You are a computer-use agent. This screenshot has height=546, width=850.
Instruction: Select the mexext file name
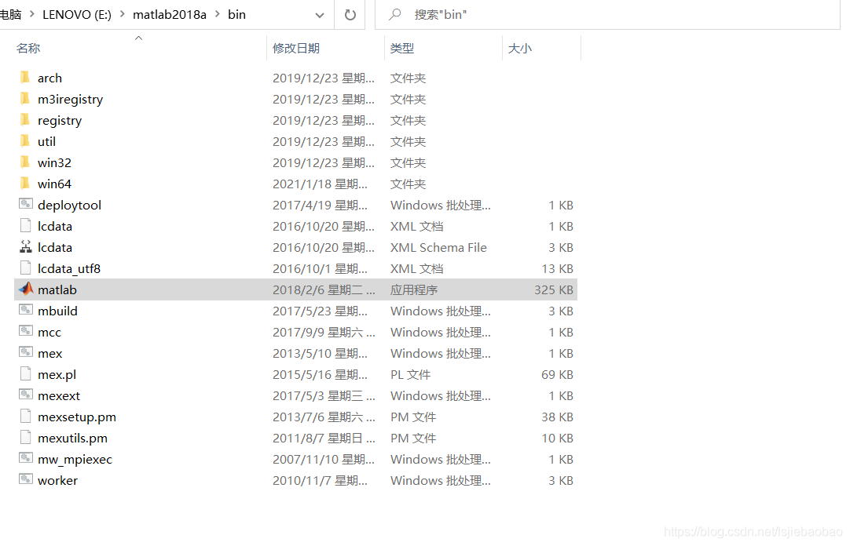tap(59, 395)
